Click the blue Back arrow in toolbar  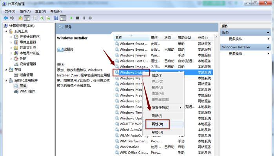coord(6,18)
